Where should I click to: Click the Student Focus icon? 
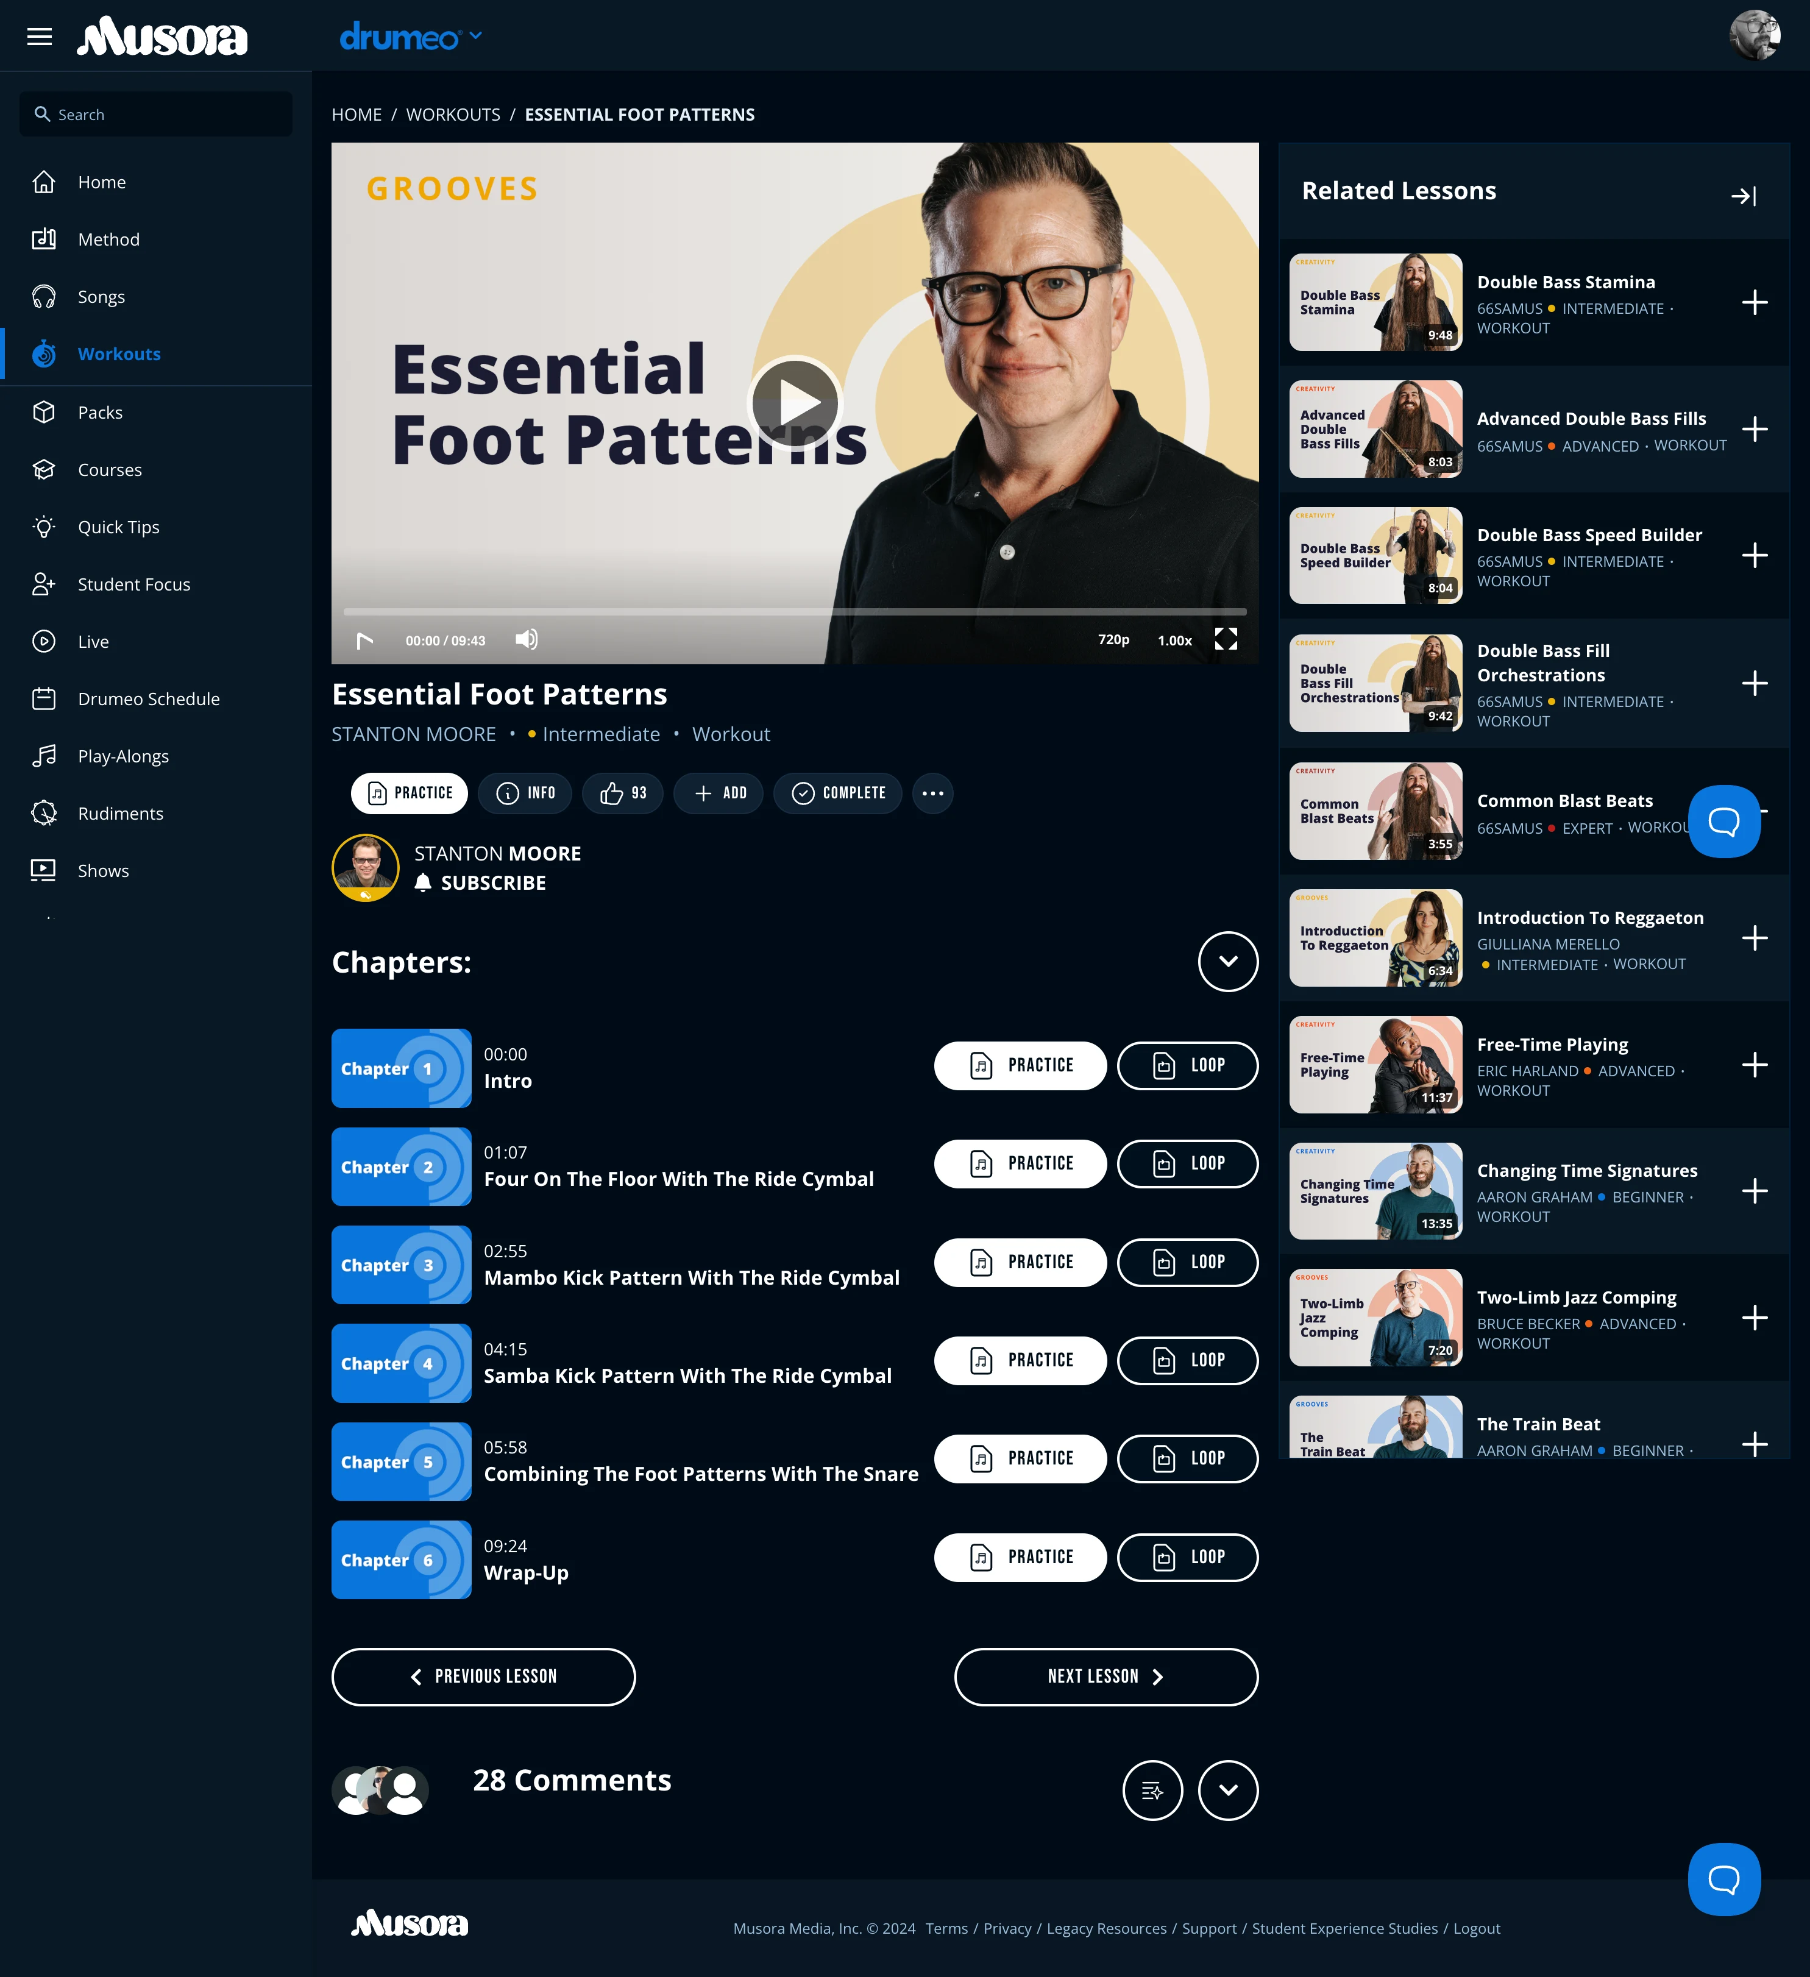[x=43, y=584]
